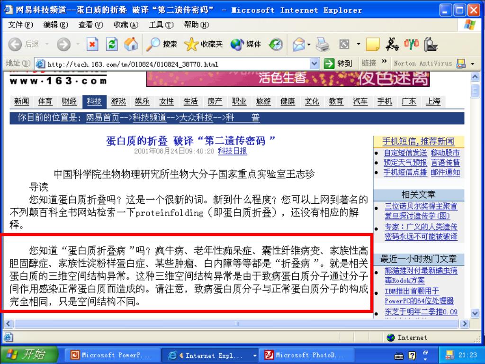Viewport: 485px width, 364px height.
Task: Click the red 'oYo' toolbar icon
Action: [412, 44]
